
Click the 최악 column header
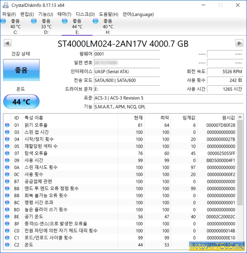point(158,118)
